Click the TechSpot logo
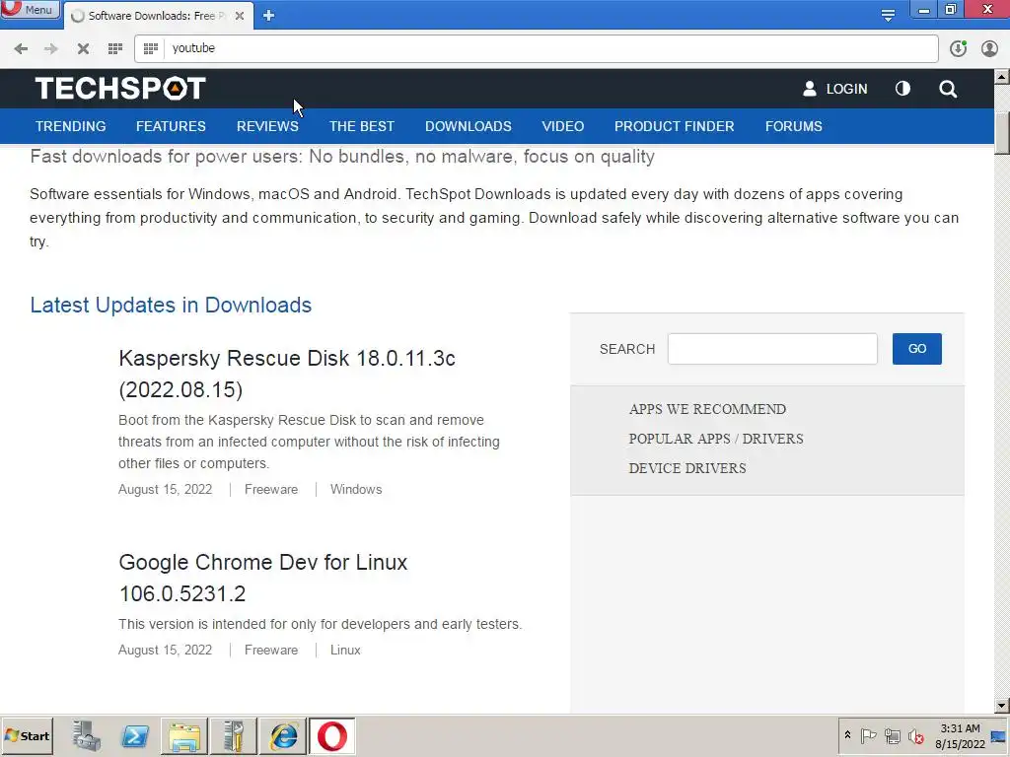Image resolution: width=1010 pixels, height=757 pixels. [120, 88]
